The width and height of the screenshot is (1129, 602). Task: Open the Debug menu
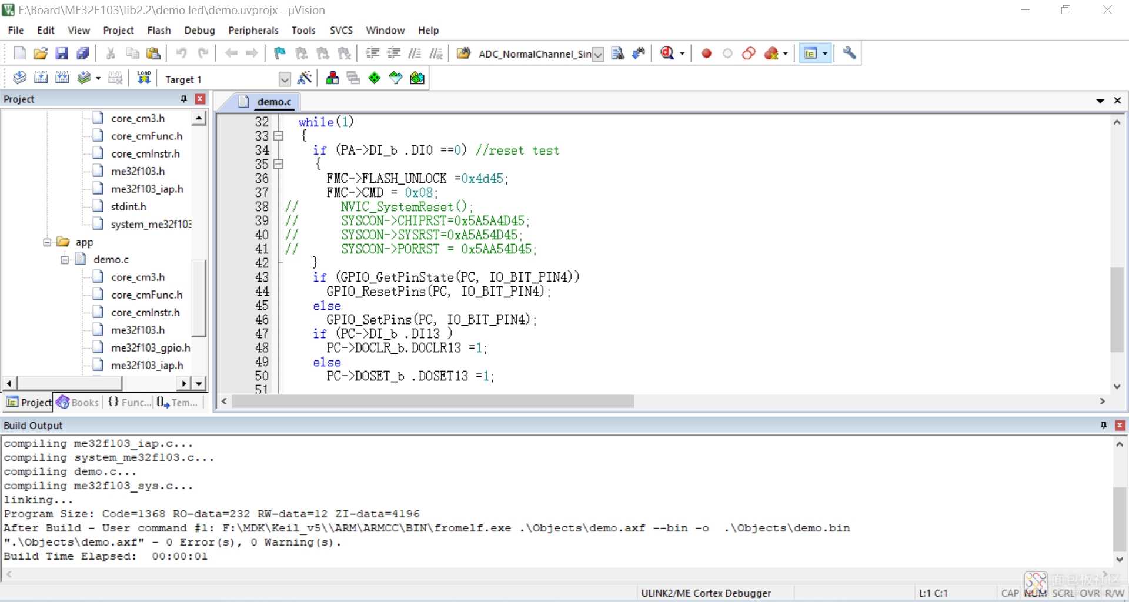click(199, 30)
